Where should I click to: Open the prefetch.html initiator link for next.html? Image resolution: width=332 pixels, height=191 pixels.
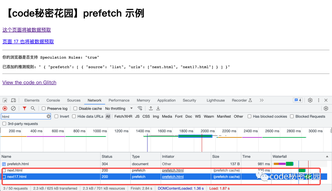172,170
